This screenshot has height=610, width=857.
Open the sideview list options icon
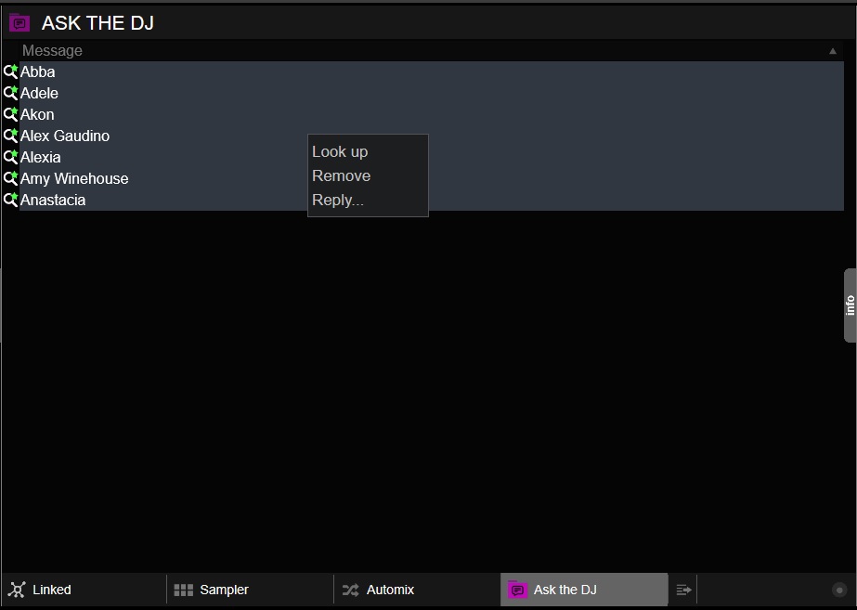[x=683, y=590]
